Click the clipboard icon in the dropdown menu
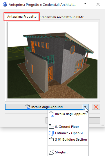 point(51,114)
